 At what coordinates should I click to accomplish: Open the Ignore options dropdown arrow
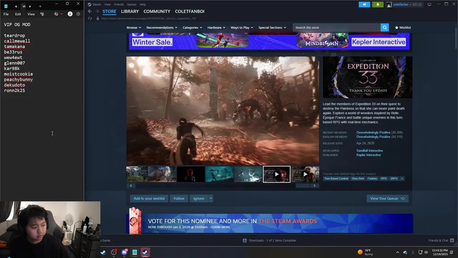[x=211, y=199]
